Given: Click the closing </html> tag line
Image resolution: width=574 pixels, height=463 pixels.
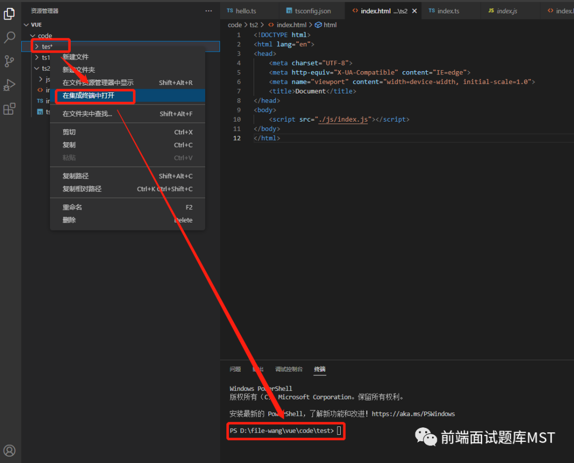Looking at the screenshot, I should point(266,138).
